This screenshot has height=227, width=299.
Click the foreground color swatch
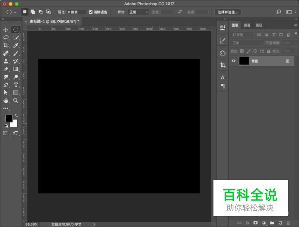9,118
